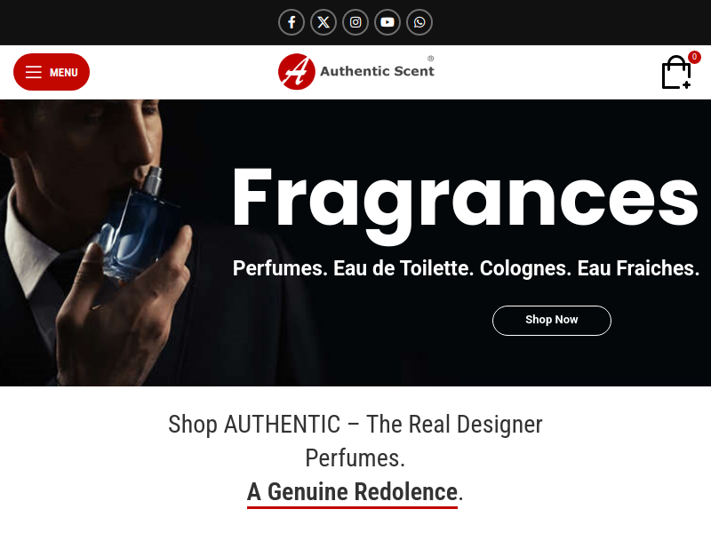Open the Facebook social icon
Image resolution: width=711 pixels, height=533 pixels.
[292, 22]
